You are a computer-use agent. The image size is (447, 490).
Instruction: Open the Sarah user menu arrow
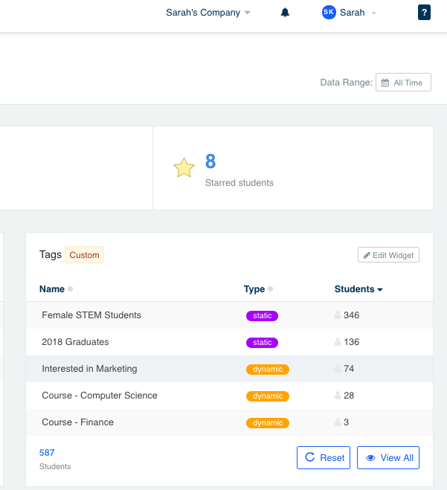click(373, 13)
